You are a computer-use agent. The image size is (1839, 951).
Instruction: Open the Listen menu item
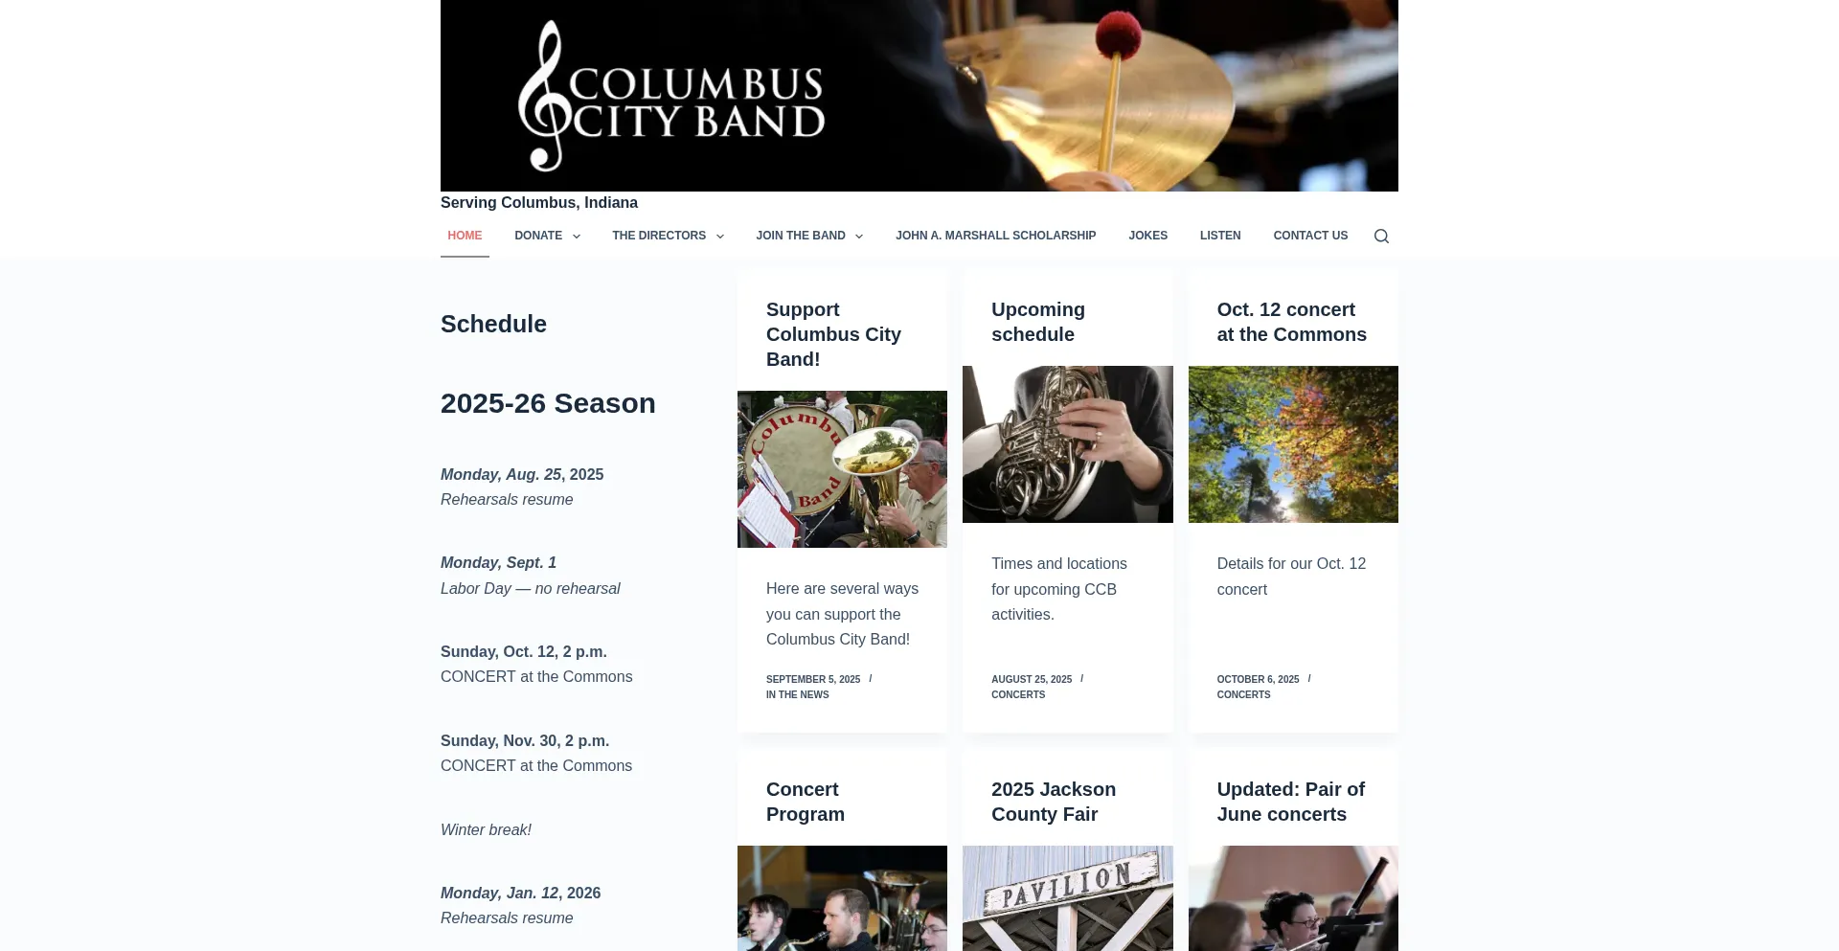coord(1220,236)
